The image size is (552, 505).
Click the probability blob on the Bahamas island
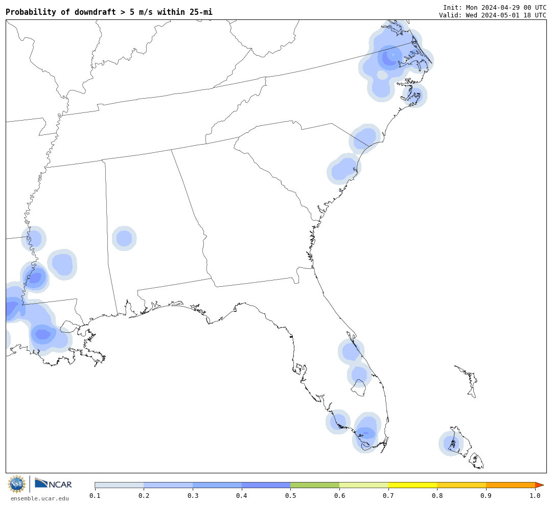coord(451,443)
